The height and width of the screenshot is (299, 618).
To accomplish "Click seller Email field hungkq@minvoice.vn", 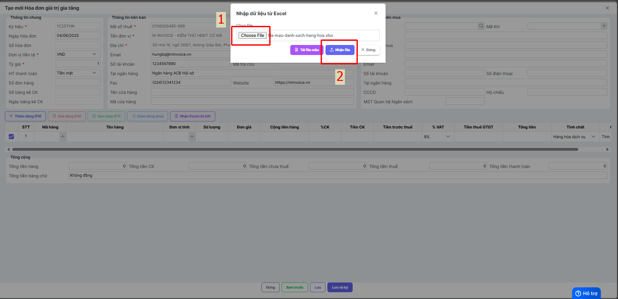I will tap(191, 54).
